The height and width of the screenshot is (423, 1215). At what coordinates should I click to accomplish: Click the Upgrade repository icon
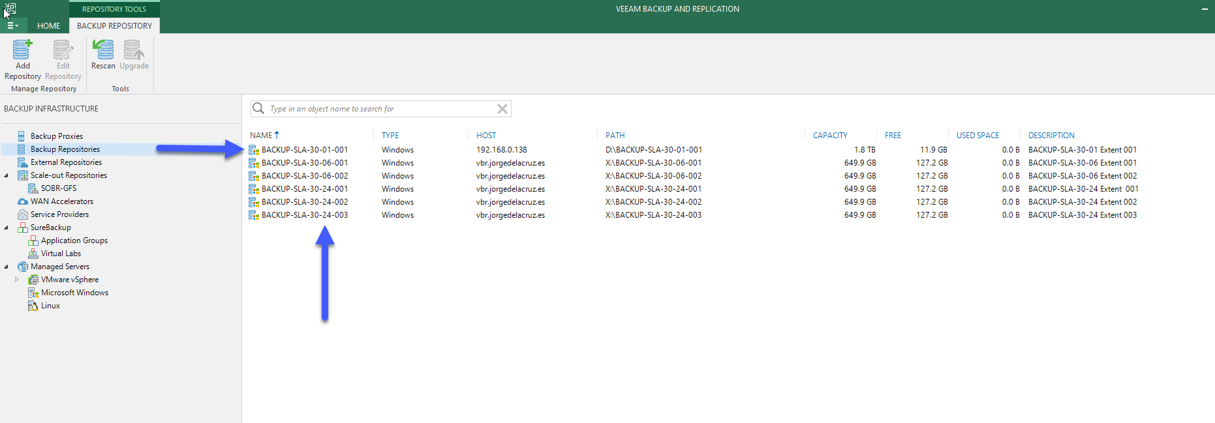click(x=134, y=50)
